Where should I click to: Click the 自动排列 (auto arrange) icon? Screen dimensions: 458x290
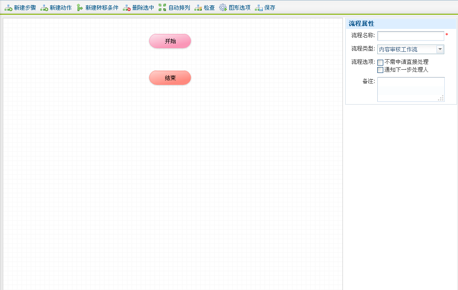(x=162, y=8)
